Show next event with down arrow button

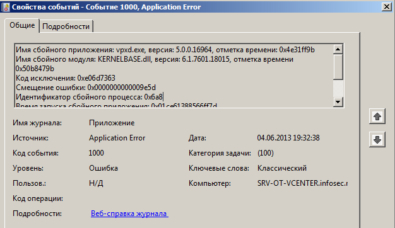(x=377, y=140)
